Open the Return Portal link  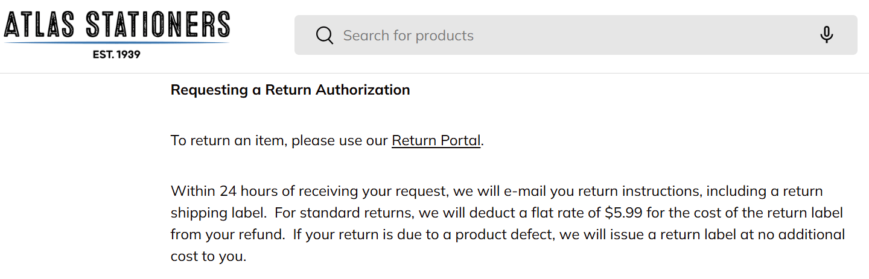tap(436, 141)
